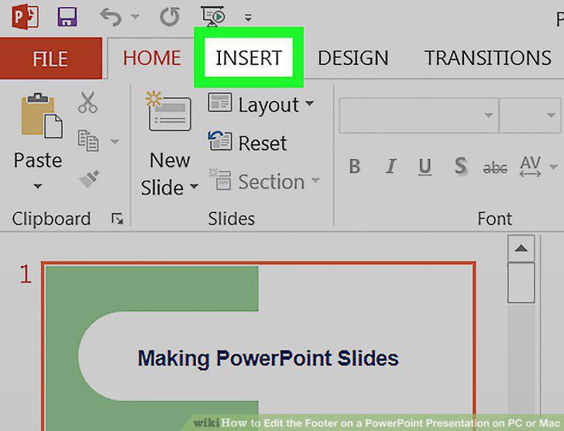
Task: Start slideshow from beginning icon
Action: click(213, 16)
